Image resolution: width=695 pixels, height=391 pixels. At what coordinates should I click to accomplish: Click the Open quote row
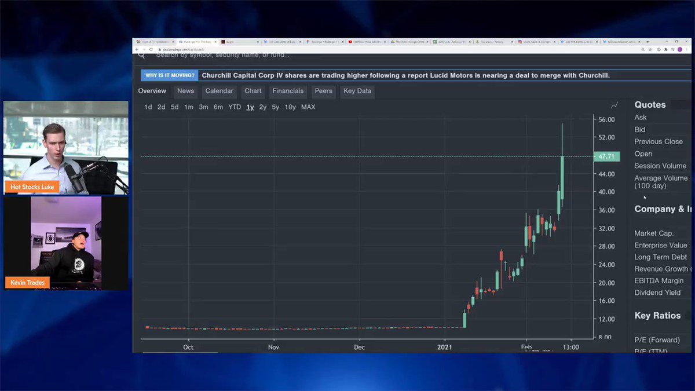point(643,154)
